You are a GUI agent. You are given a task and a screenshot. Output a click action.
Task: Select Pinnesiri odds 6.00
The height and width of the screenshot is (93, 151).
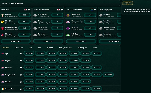coord(24,35)
